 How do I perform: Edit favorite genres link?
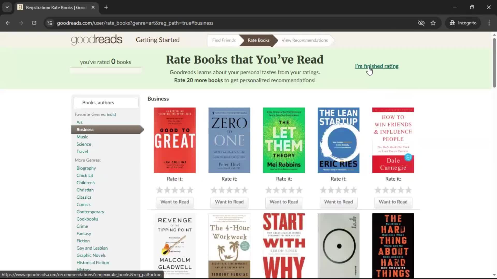(x=112, y=114)
